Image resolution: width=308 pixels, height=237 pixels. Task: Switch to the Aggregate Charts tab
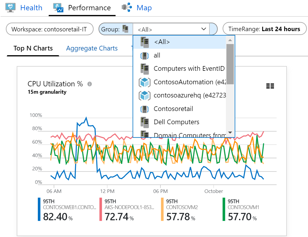tap(92, 48)
